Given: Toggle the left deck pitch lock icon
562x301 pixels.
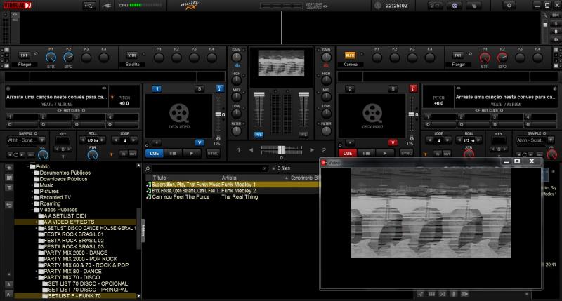Looking at the screenshot, I should (x=218, y=138).
